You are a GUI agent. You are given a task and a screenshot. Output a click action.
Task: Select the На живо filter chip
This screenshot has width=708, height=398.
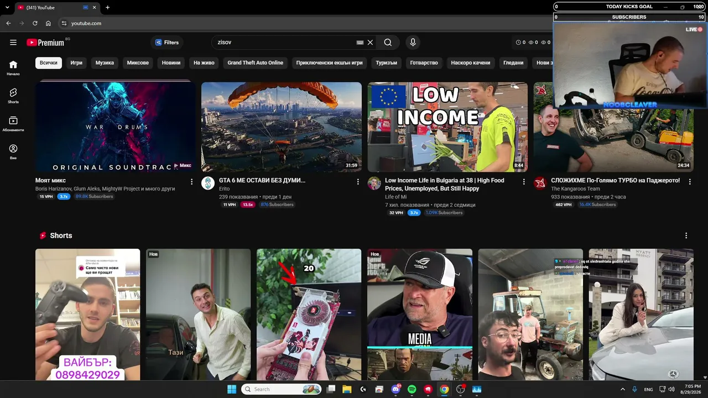coord(204,63)
